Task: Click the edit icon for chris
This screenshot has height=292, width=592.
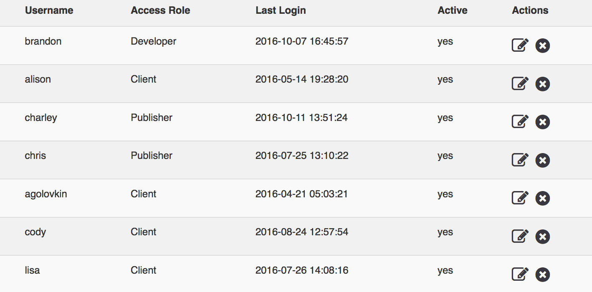Action: [520, 160]
